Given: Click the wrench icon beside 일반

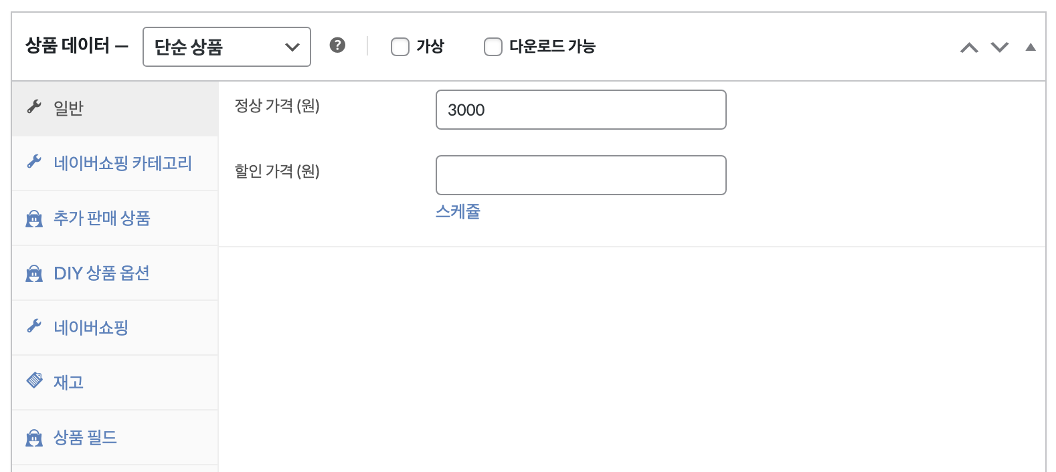Looking at the screenshot, I should click(x=34, y=107).
